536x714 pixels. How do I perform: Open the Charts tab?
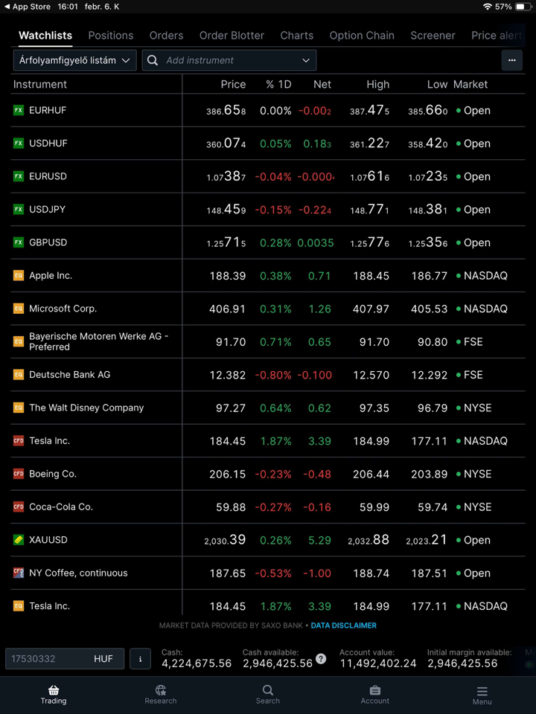(x=296, y=35)
